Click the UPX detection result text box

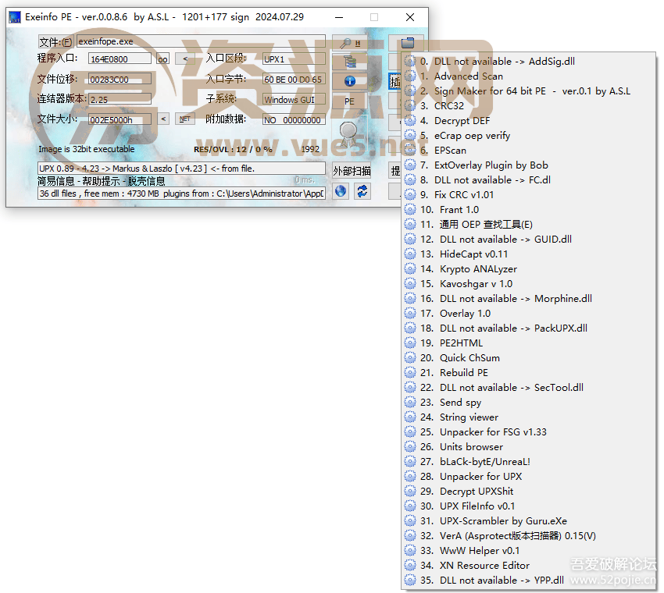[x=181, y=169]
